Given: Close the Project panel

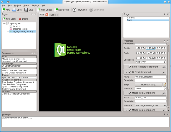Looking at the screenshot, I should point(35,14).
